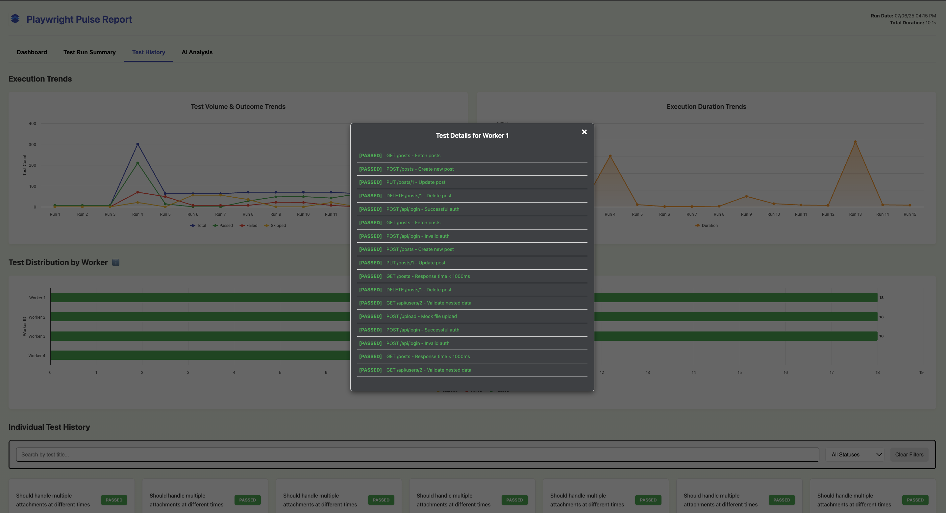Click the Total Duration 10.1s text
Screen dimensions: 946x513
[x=912, y=23]
